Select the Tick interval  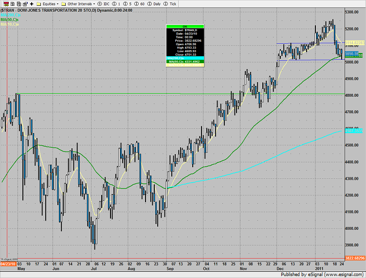[x=170, y=4]
